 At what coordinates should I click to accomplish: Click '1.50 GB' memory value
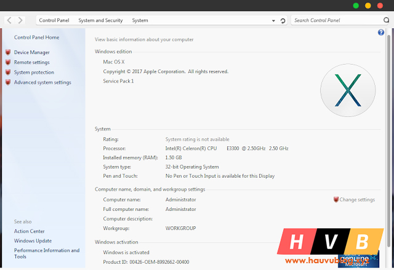(x=174, y=157)
